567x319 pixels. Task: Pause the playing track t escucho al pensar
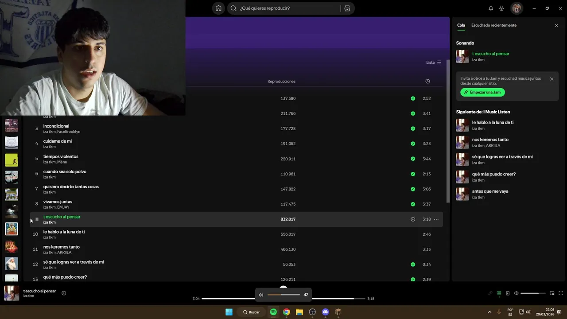[x=37, y=219]
